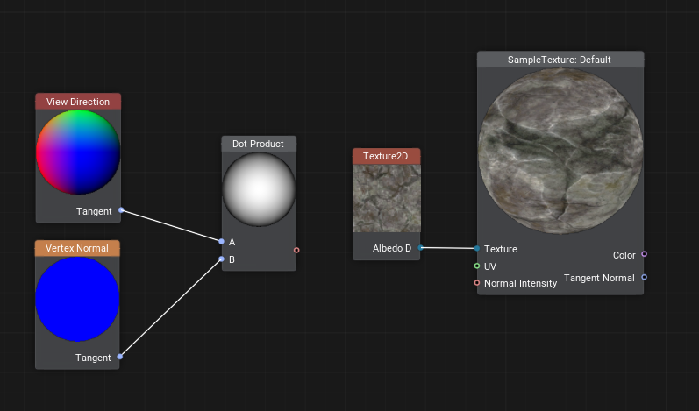Click the Tangent Normal output port

pos(644,277)
